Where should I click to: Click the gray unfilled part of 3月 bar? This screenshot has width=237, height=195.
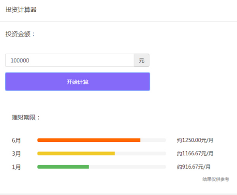[x=140, y=153]
